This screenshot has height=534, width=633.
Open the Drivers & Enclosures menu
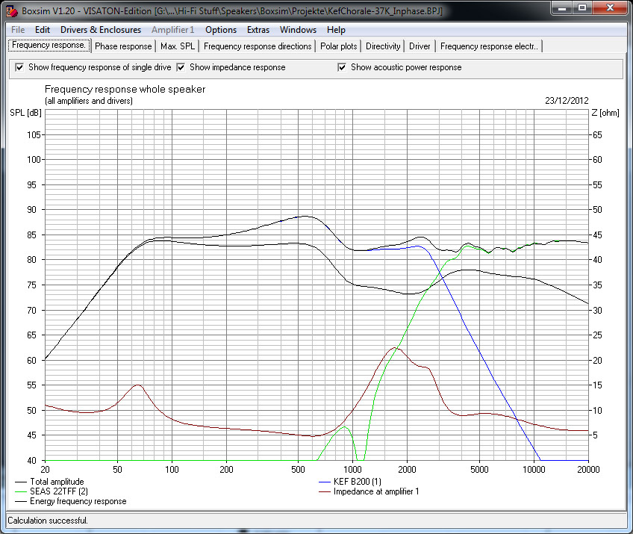click(101, 30)
